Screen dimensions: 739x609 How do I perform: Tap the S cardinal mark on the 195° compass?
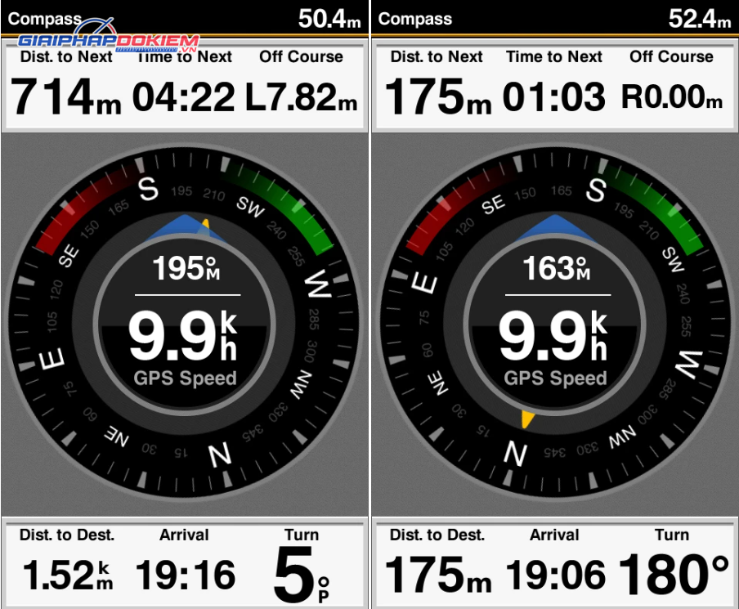[x=149, y=189]
